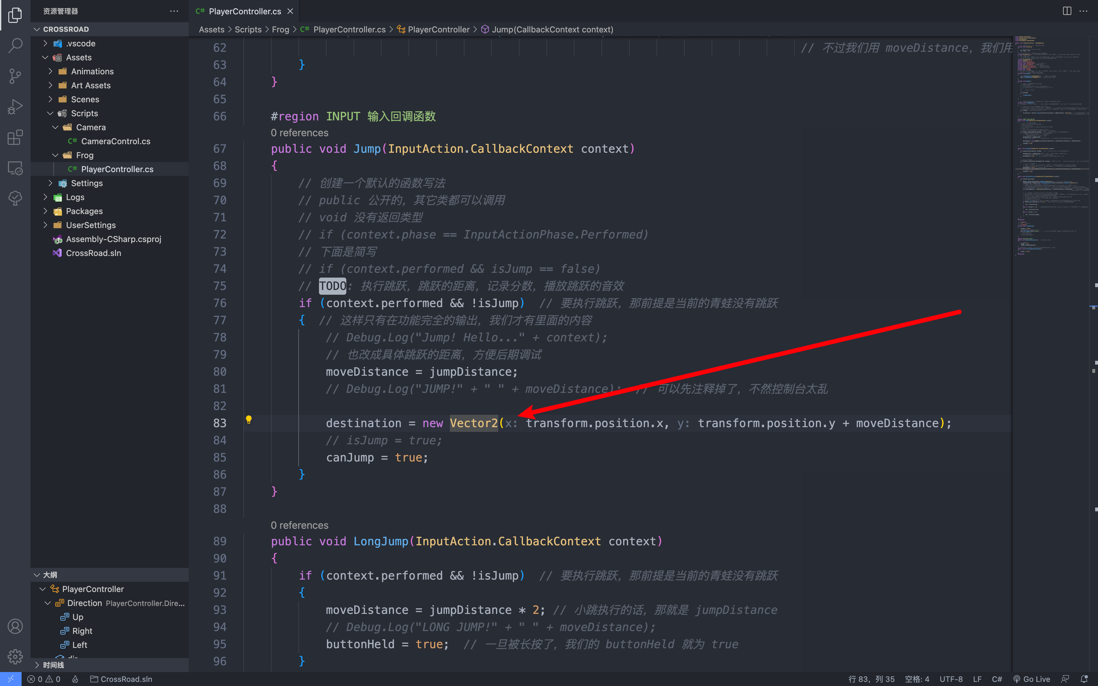Open the Search view in activity bar
The height and width of the screenshot is (686, 1098).
coord(15,45)
